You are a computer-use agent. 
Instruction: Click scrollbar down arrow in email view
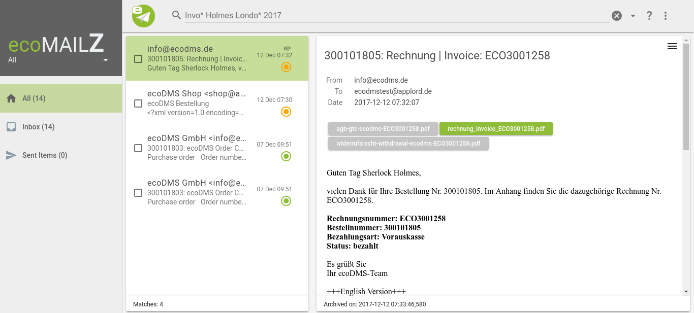click(686, 292)
